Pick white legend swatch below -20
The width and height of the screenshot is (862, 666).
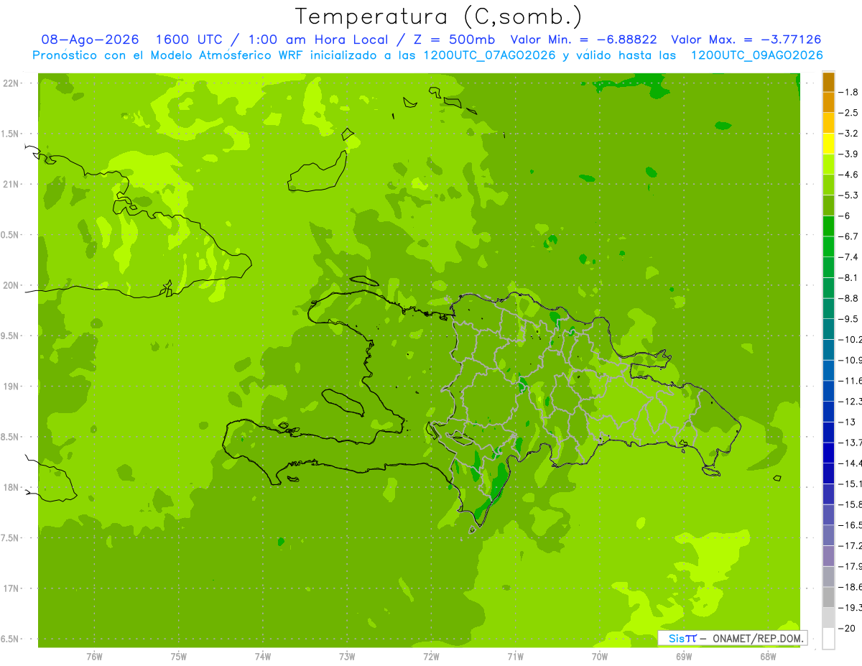[828, 638]
